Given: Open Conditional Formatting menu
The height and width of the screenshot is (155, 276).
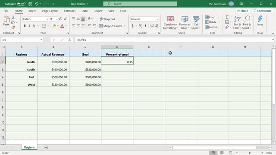Looking at the screenshot, I should pyautogui.click(x=170, y=22).
